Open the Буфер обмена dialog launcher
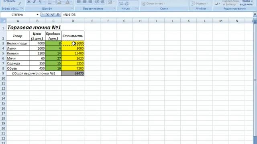The width and height of the screenshot is (257, 144). click(21, 8)
